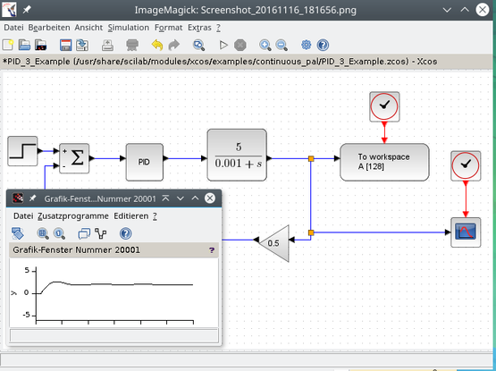Screen dimensions: 496x371
Task: Open Editieren menu in graphic window
Action: point(131,215)
